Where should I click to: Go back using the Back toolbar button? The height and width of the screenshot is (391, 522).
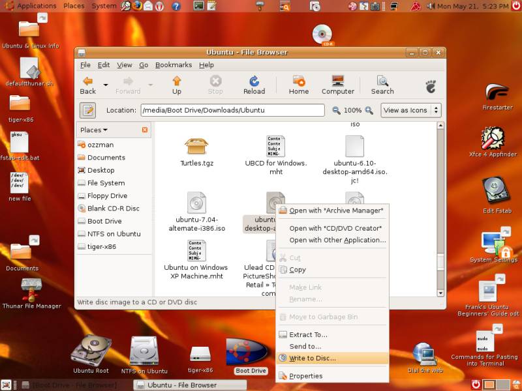coord(88,85)
